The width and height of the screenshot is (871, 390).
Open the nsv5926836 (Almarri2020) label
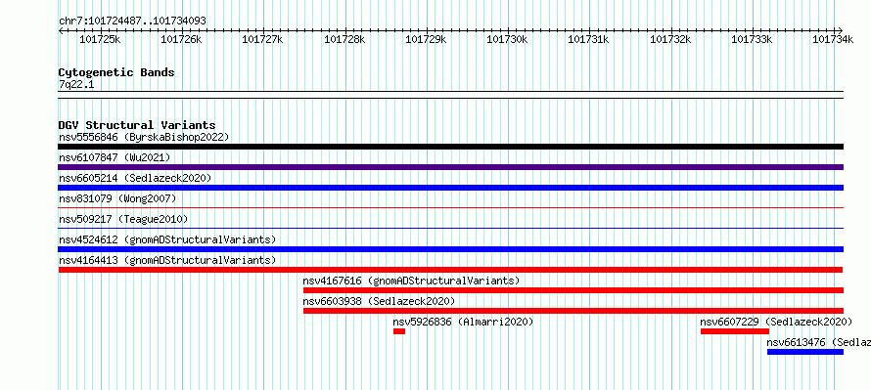coord(463,322)
